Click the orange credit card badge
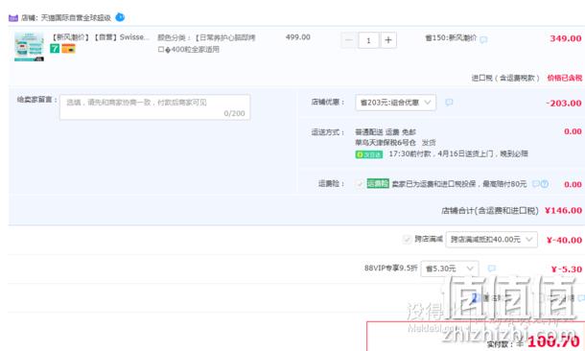This screenshot has width=585, height=351. pos(69,49)
